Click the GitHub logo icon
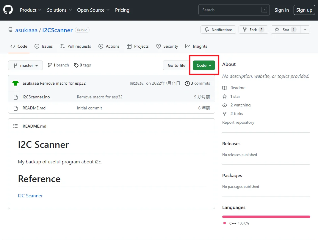The width and height of the screenshot is (318, 240). pyautogui.click(x=8, y=10)
